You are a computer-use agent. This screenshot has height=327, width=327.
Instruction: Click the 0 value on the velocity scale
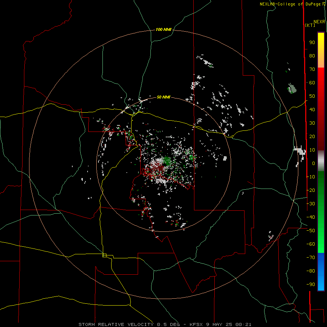click(314, 163)
